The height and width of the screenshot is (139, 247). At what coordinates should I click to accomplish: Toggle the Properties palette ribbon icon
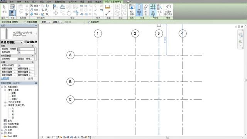12,13
